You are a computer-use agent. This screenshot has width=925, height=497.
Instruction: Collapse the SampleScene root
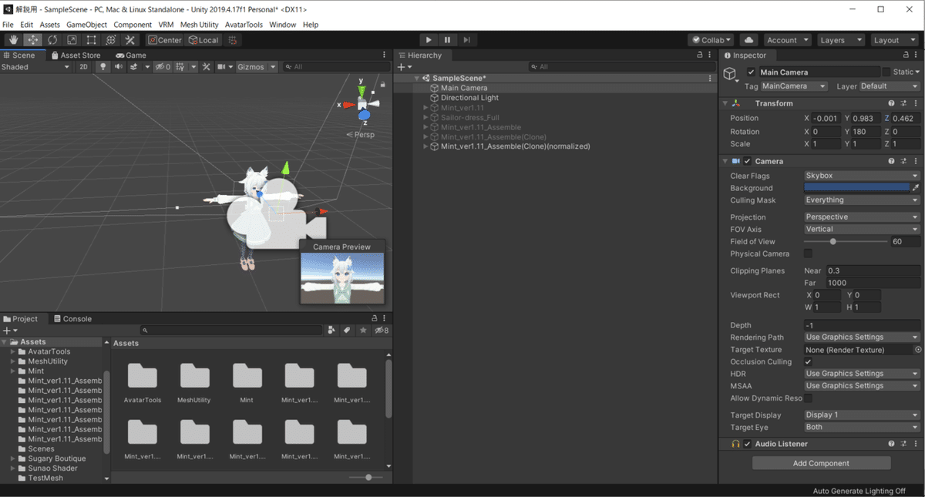point(417,79)
